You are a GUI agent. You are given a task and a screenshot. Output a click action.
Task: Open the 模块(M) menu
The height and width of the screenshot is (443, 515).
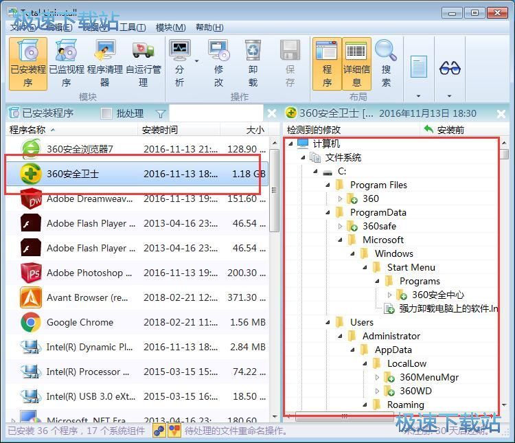coord(171,27)
